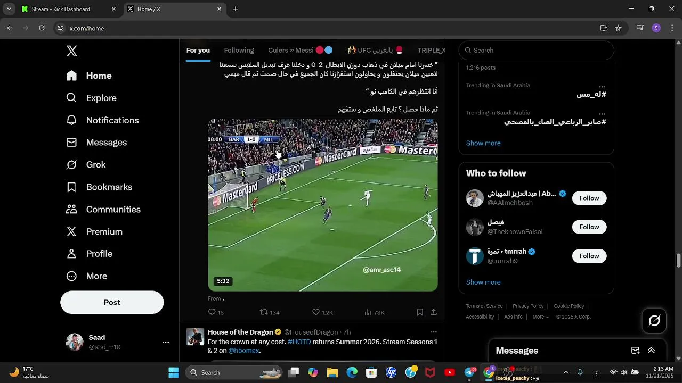The width and height of the screenshot is (682, 383).
Task: Switch to the UFC بالعربي tab
Action: point(375,51)
